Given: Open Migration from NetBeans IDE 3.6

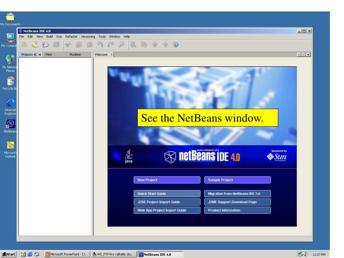Looking at the screenshot, I should pyautogui.click(x=238, y=194).
